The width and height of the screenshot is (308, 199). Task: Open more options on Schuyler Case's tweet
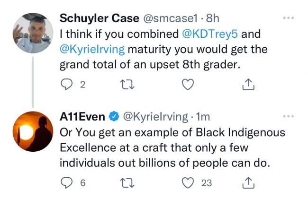[x=288, y=19]
